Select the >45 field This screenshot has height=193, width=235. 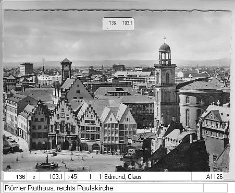click(71, 177)
